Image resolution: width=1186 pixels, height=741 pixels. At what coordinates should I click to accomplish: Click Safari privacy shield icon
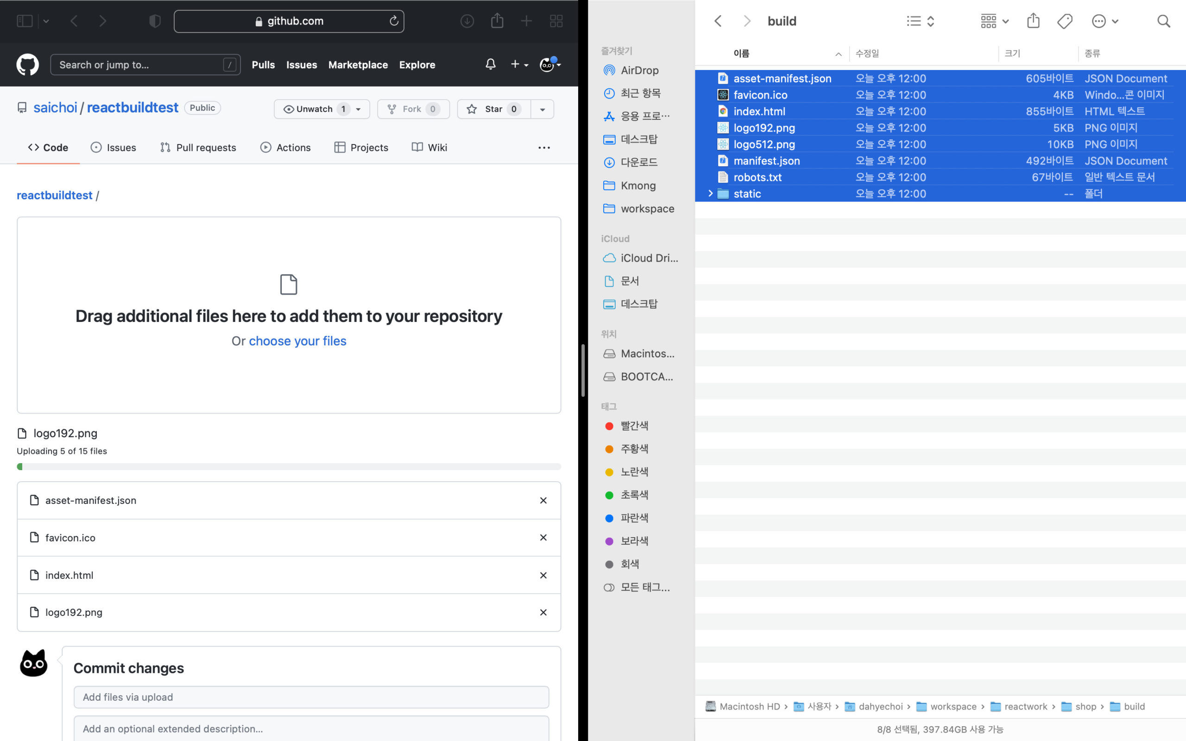pos(155,21)
